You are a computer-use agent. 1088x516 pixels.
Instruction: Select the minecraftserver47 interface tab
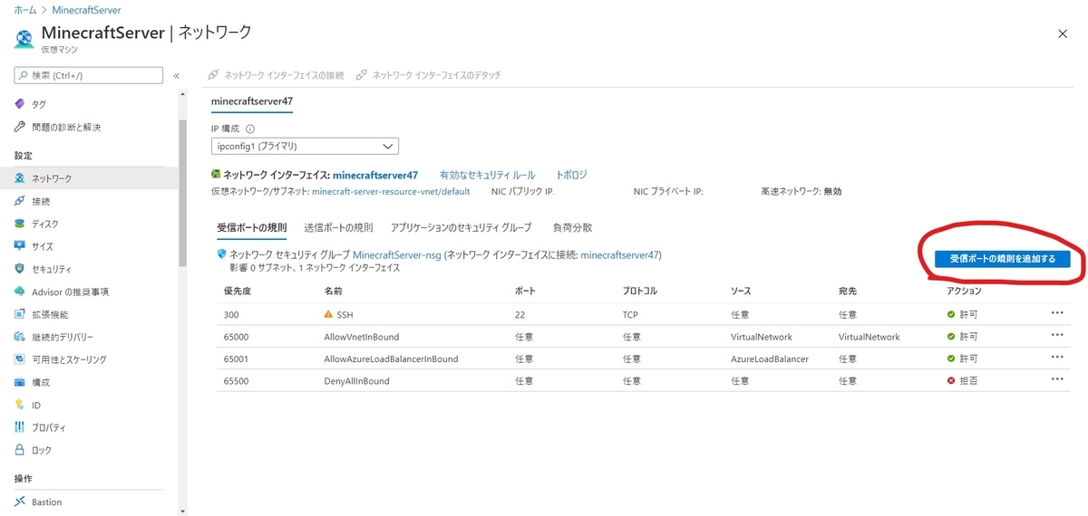251,100
